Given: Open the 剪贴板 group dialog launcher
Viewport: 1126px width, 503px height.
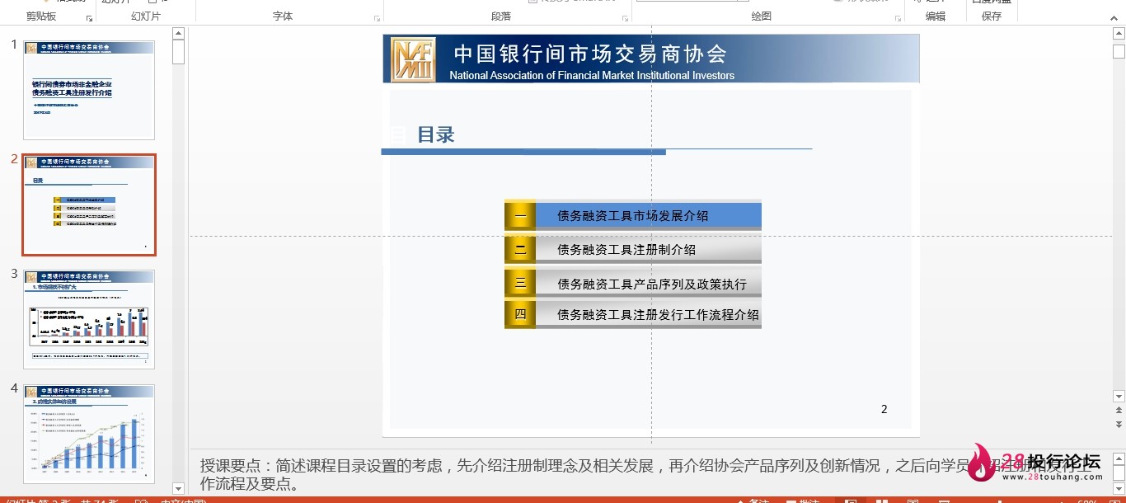Looking at the screenshot, I should coord(90,17).
